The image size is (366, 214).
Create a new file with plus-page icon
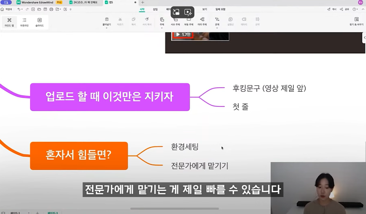(33, 9)
